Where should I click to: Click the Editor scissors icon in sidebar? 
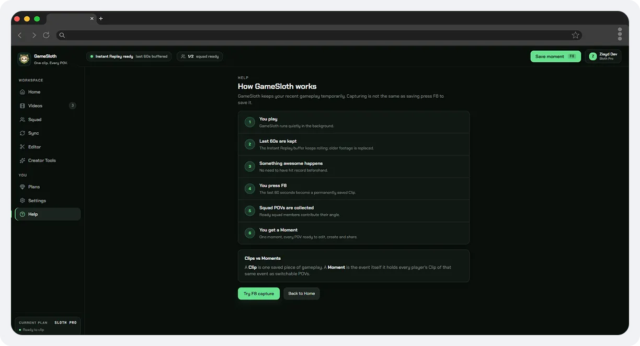22,147
